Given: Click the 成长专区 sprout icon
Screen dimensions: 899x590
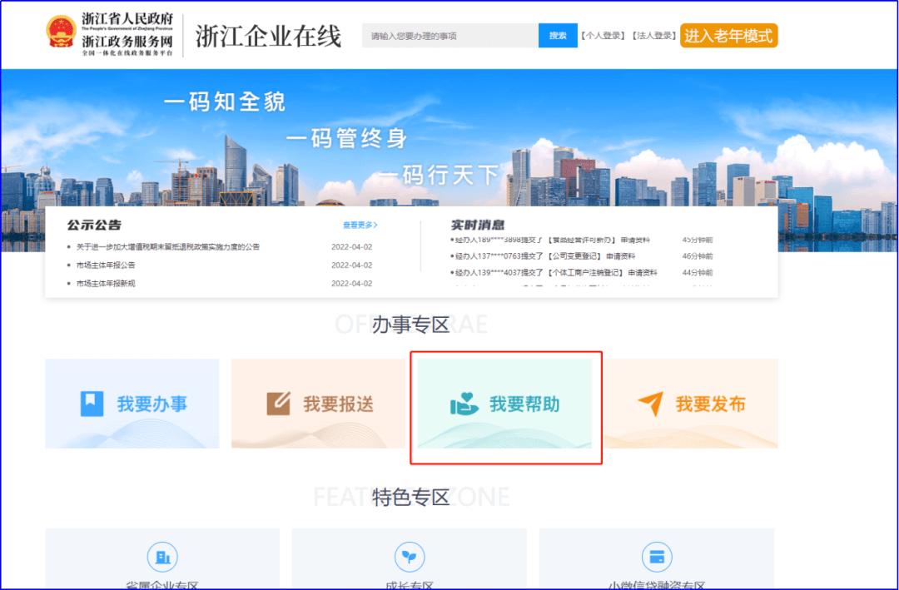Looking at the screenshot, I should (409, 557).
